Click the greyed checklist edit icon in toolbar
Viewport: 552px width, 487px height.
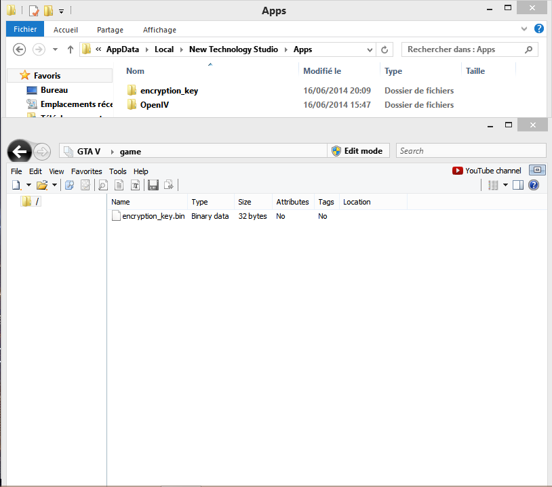[x=85, y=185]
